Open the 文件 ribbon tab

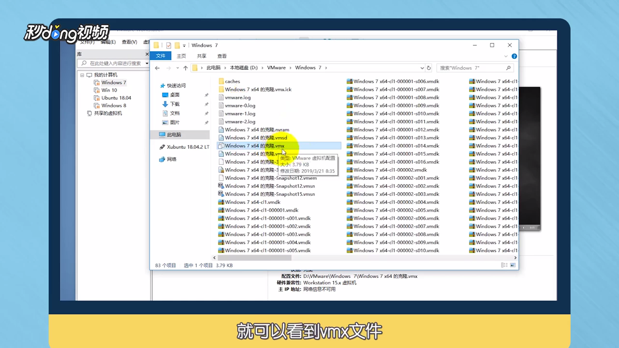(160, 56)
